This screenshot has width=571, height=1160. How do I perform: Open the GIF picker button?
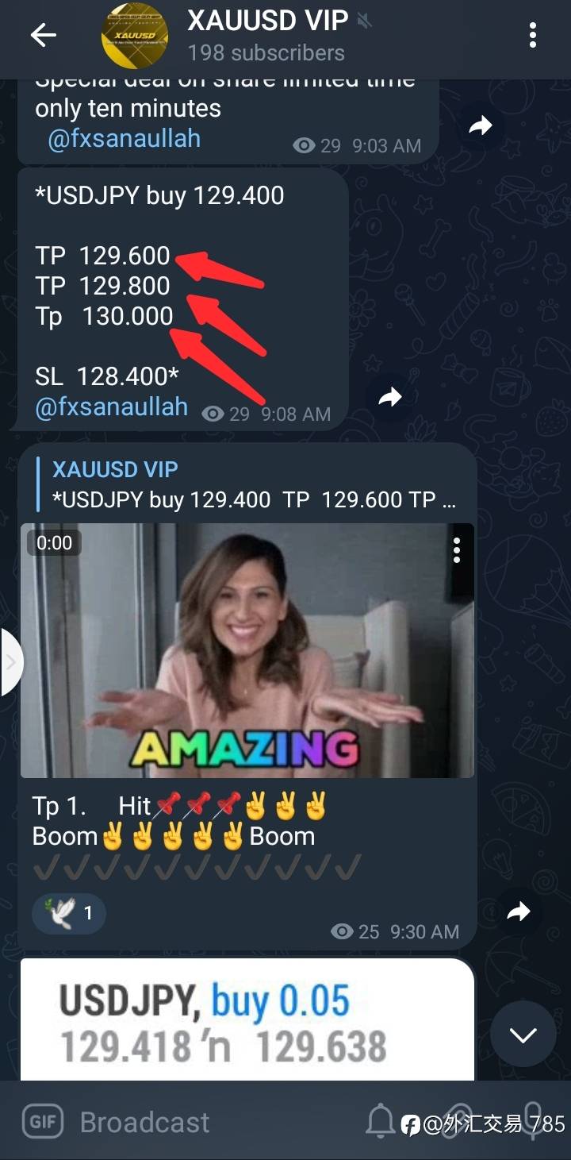pos(41,1121)
